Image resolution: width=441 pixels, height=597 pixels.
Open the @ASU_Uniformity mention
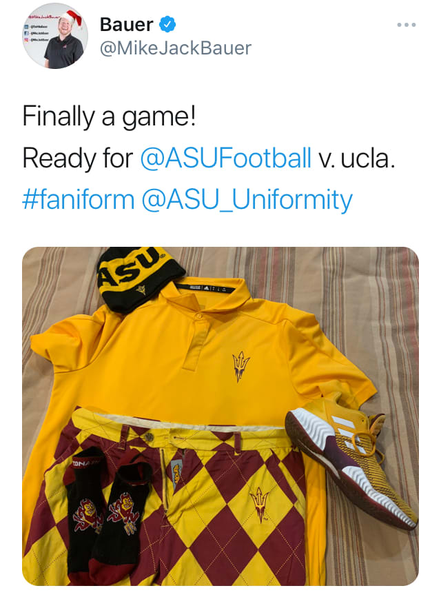tap(247, 201)
